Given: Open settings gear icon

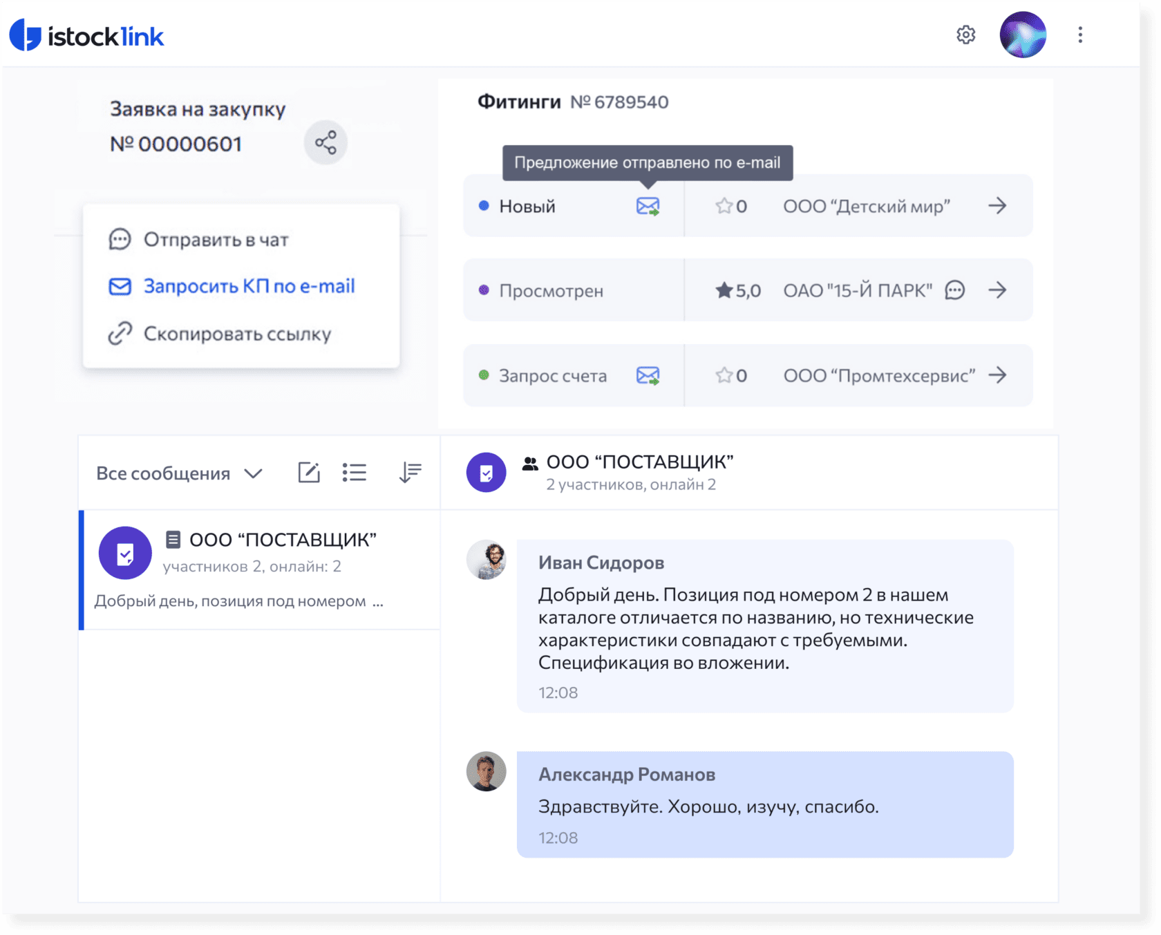Looking at the screenshot, I should pyautogui.click(x=965, y=35).
